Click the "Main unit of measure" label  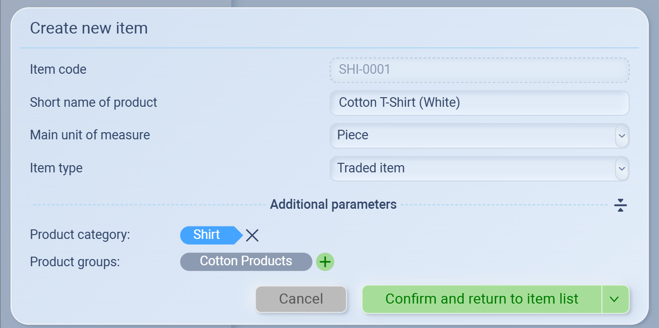[x=90, y=135]
